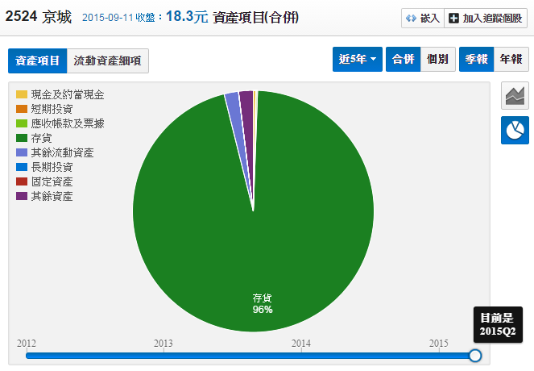Click the 18.3元 closing price
The width and height of the screenshot is (534, 371).
(187, 16)
